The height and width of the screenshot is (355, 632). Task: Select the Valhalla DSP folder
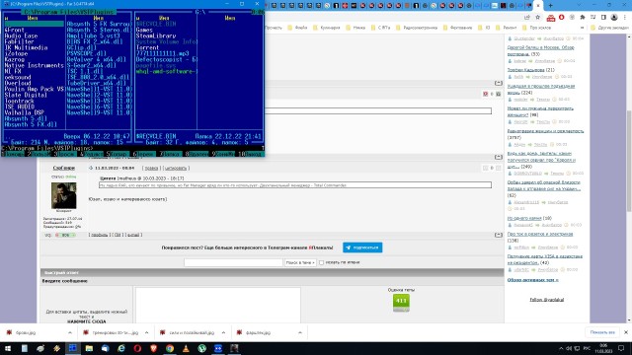point(24,112)
